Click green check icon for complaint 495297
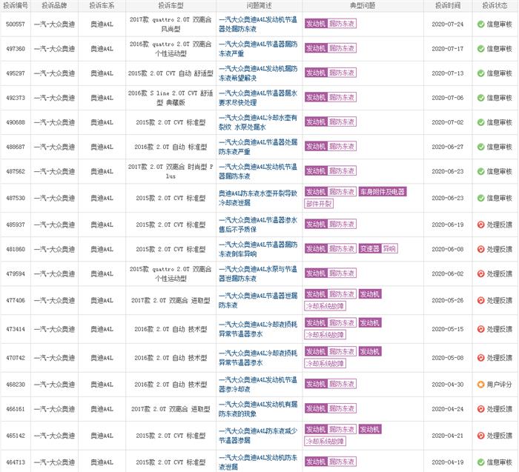519x472 pixels. pyautogui.click(x=480, y=73)
